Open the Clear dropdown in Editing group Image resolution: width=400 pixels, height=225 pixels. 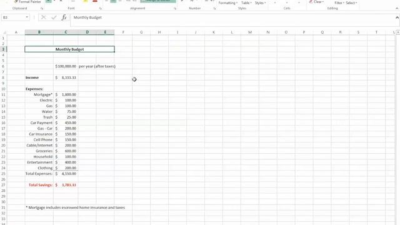316,1
